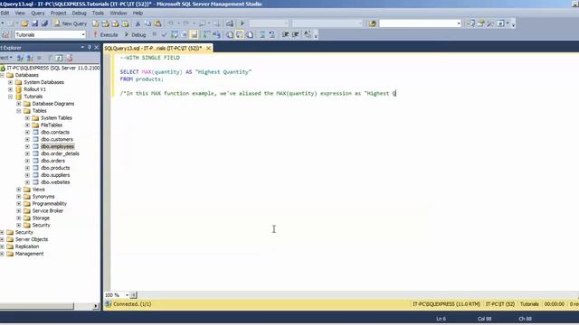Open the 100 % zoom dropdown
579x325 pixels.
[127, 295]
